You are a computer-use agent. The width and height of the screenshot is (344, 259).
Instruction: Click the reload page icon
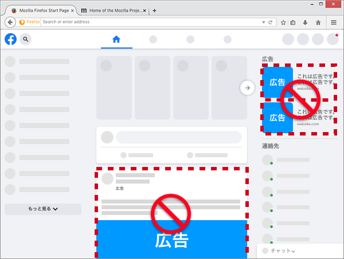pyautogui.click(x=270, y=22)
